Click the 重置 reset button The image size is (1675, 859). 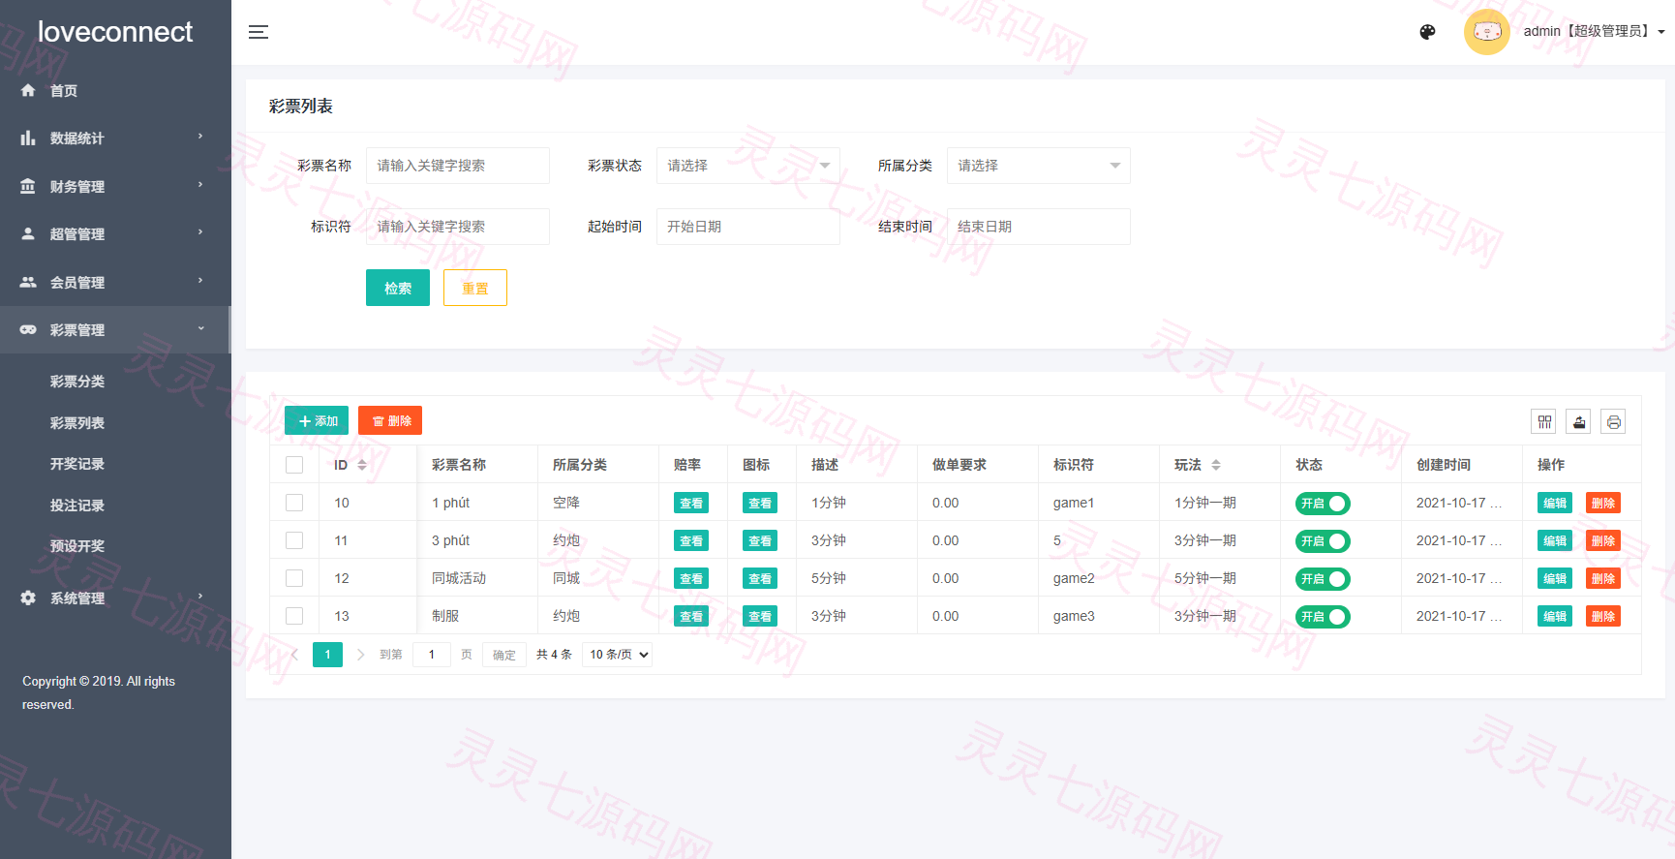pyautogui.click(x=475, y=288)
